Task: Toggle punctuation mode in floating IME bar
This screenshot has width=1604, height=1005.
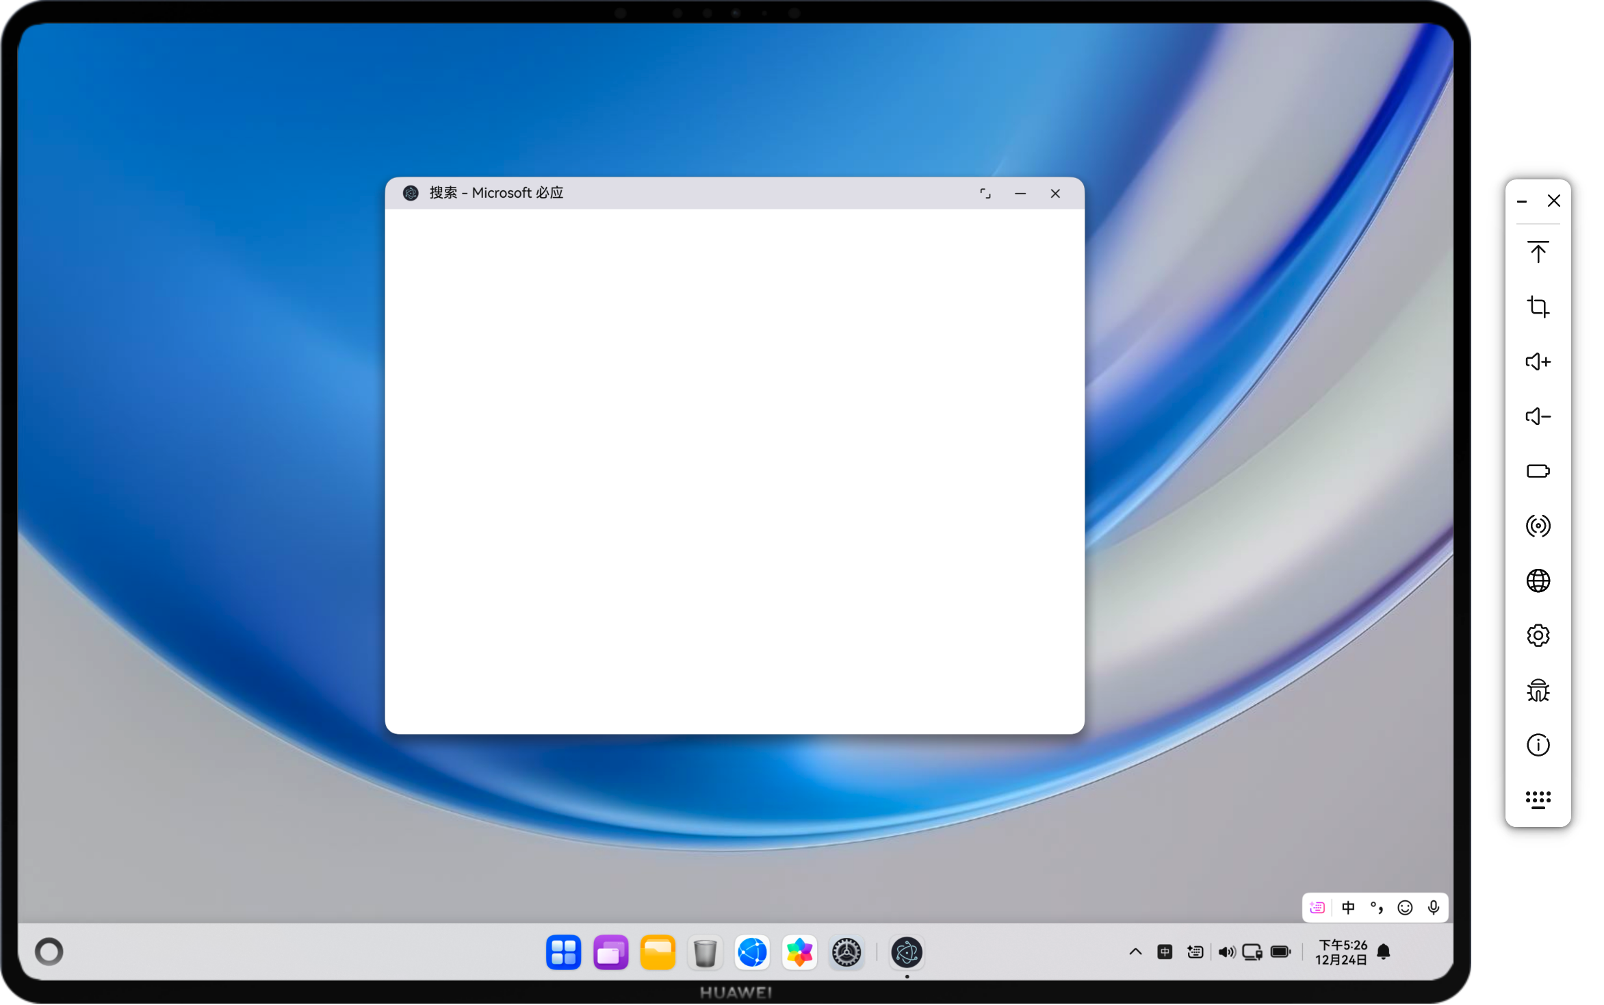Action: (x=1376, y=908)
